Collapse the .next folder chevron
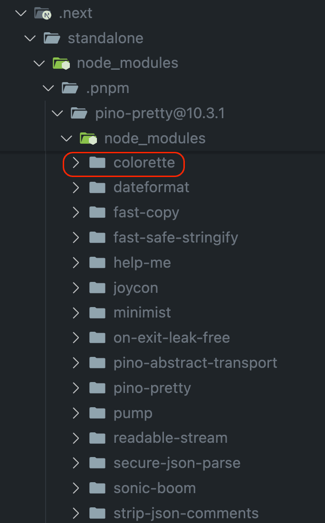Viewport: 325px width, 523px height. (x=20, y=13)
